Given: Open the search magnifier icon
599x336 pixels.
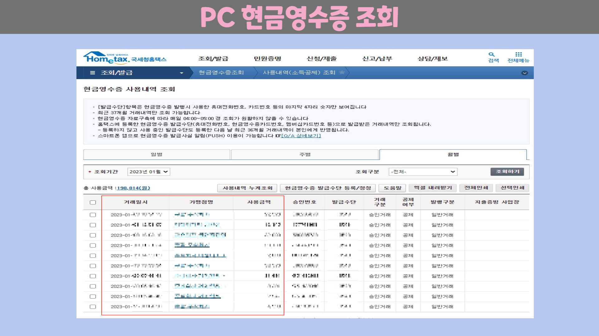Looking at the screenshot, I should (492, 55).
